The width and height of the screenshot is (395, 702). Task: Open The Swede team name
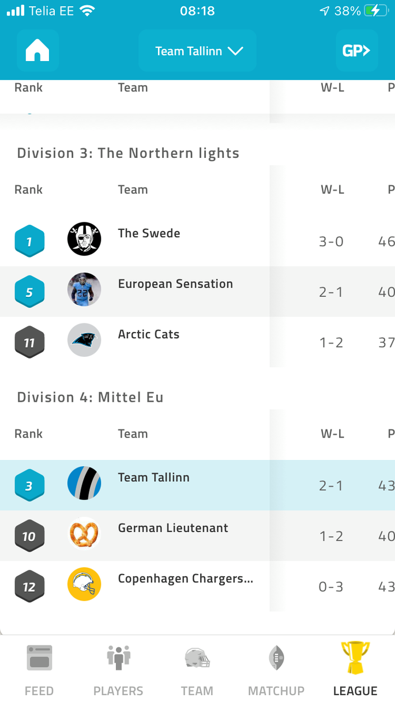click(x=149, y=233)
